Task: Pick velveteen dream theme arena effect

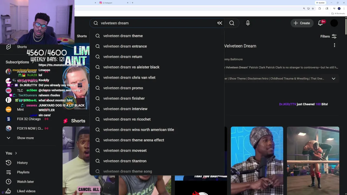Action: tap(157, 140)
